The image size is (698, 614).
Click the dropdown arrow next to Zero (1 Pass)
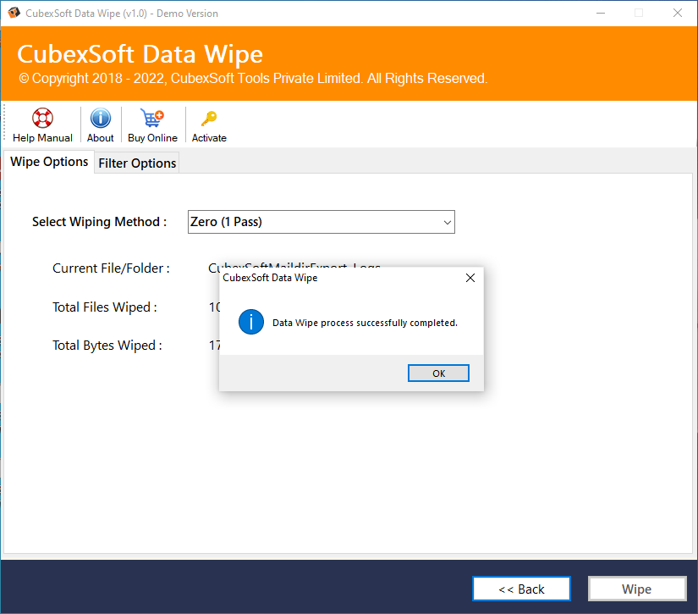pos(447,223)
